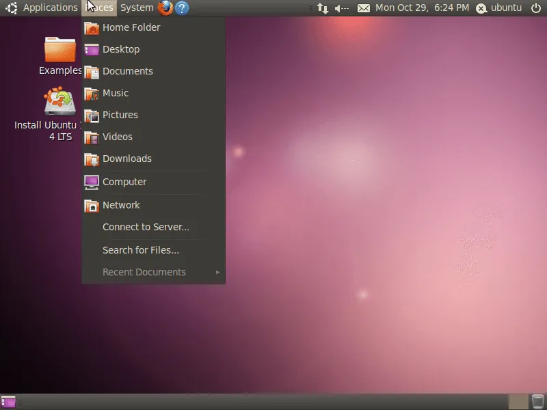The height and width of the screenshot is (410, 547).
Task: Open Pictures from the Places menu
Action: [x=153, y=115]
